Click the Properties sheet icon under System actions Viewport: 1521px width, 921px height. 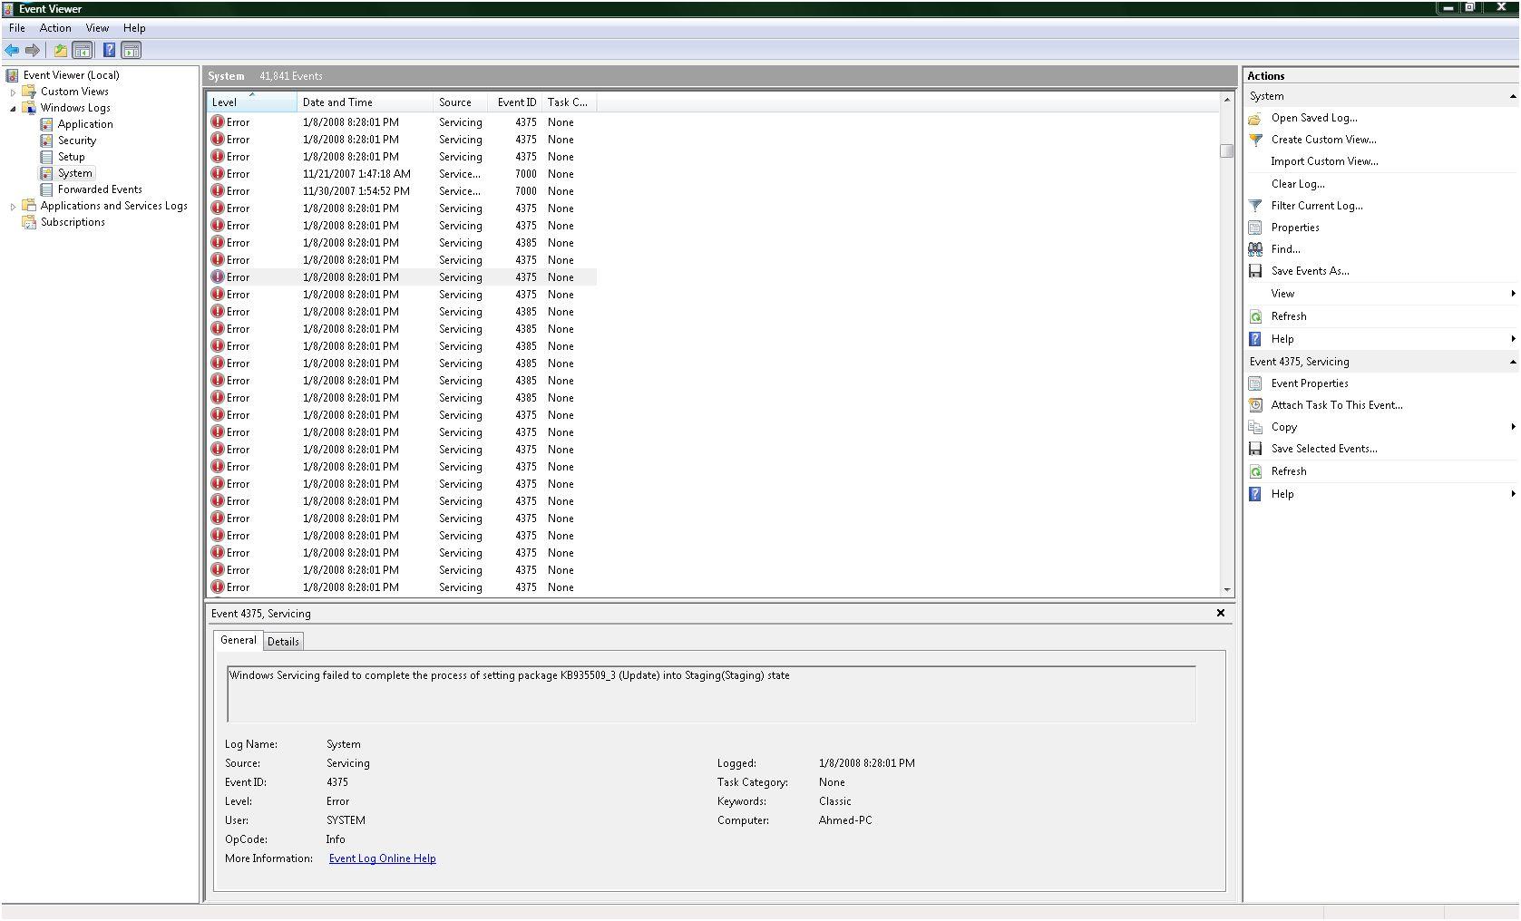point(1255,228)
